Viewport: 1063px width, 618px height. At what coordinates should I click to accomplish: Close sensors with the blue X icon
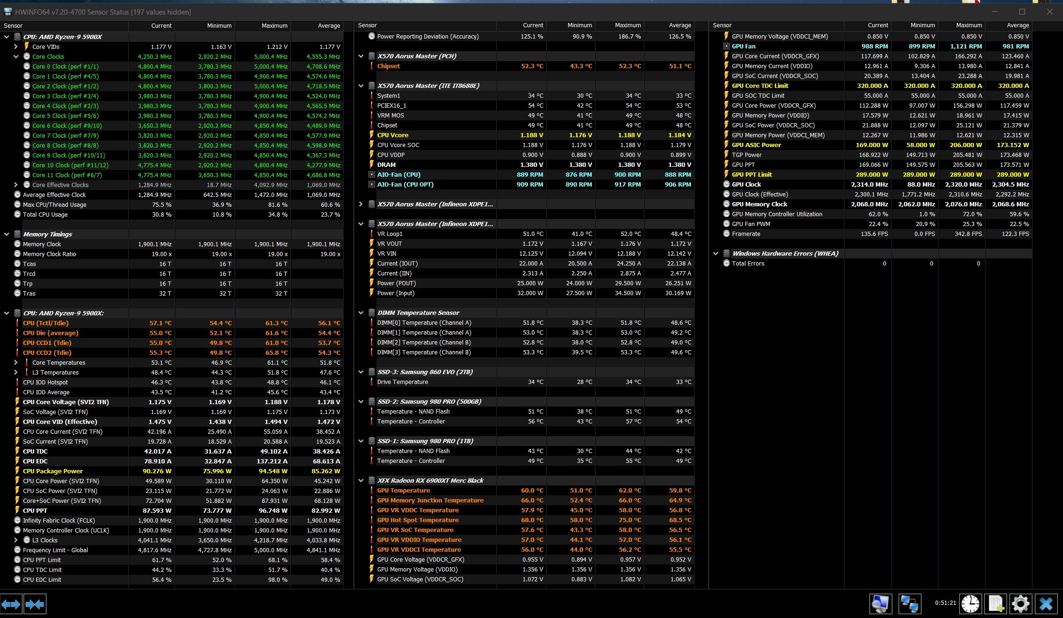coord(1046,604)
